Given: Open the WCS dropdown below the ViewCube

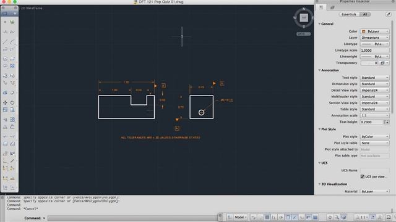Looking at the screenshot, I should coord(304,34).
